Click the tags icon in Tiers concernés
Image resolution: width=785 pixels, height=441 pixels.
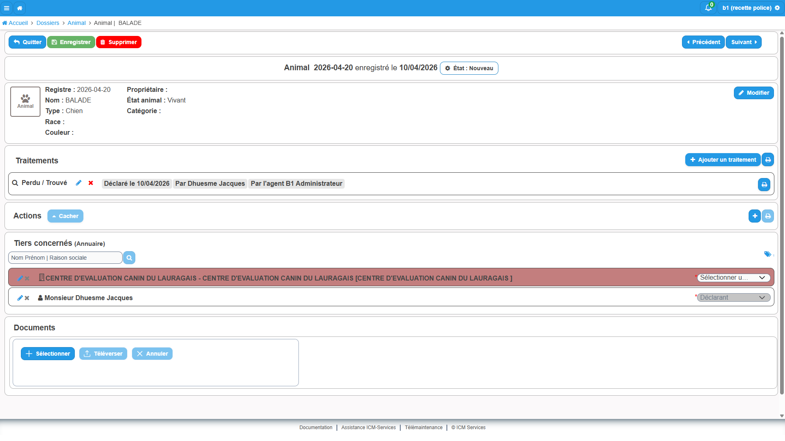[767, 254]
